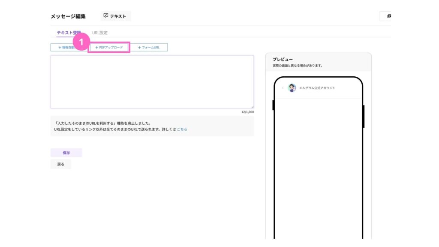
Task: Click the empty chat area in phone preview
Action: [x=318, y=167]
